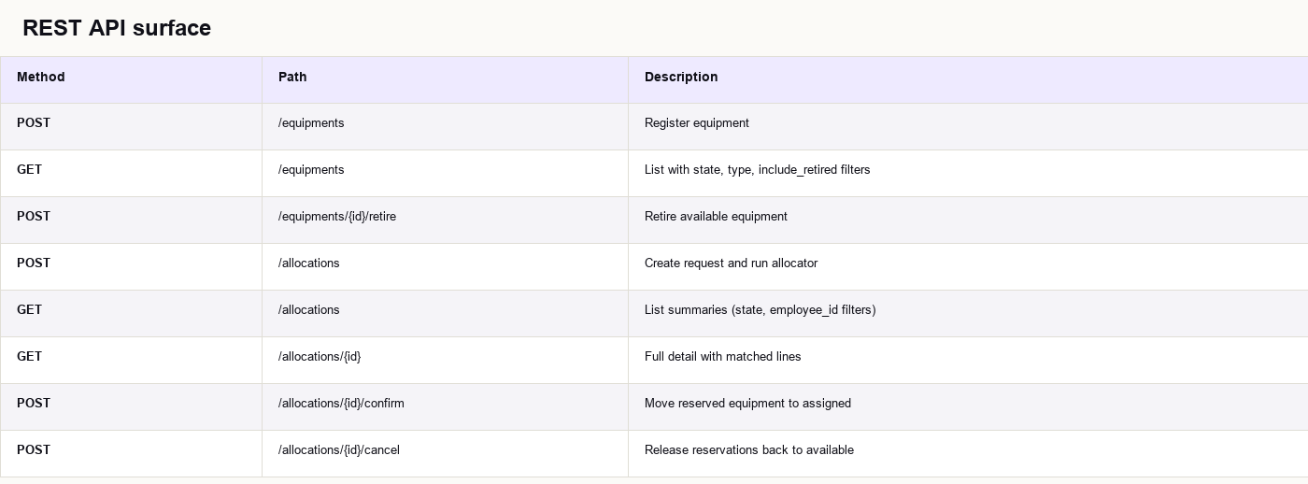Click the "/allocations/{id}/confirm" path
The image size is (1308, 484).
[341, 403]
